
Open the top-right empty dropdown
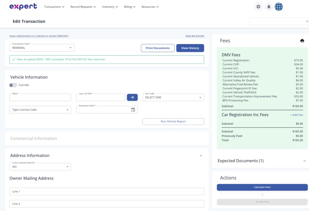click(279, 21)
